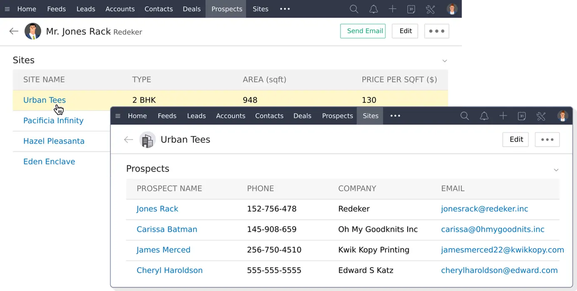
Task: Click Cheryl Haroldson's email address
Action: coord(499,270)
